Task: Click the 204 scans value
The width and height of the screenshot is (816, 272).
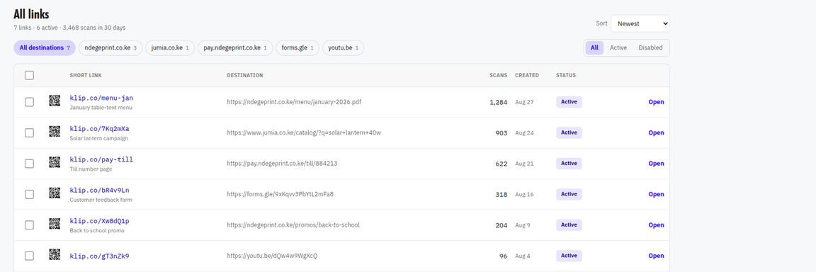Action: [501, 225]
